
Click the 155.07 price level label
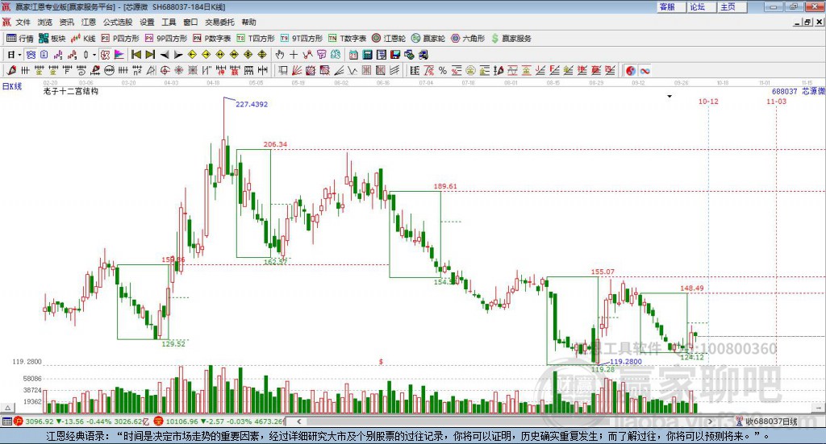coord(603,272)
